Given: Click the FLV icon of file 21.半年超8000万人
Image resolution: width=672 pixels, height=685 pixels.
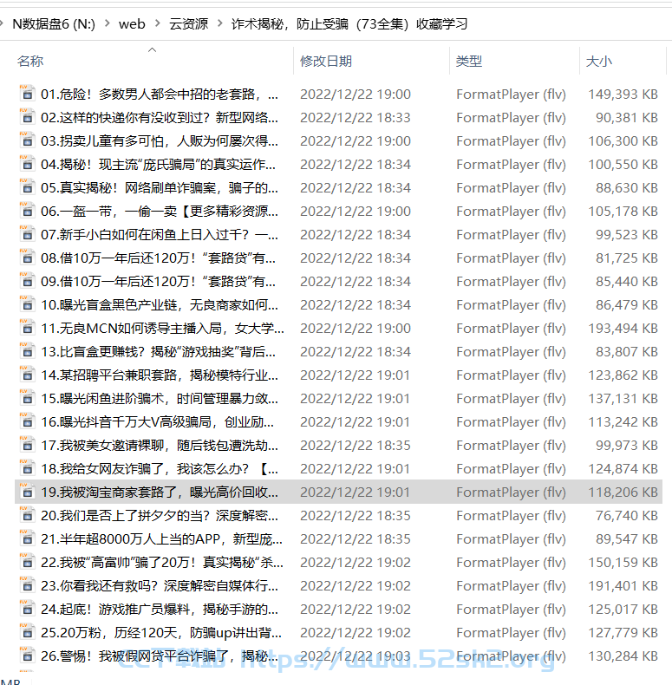Looking at the screenshot, I should click(x=27, y=538).
